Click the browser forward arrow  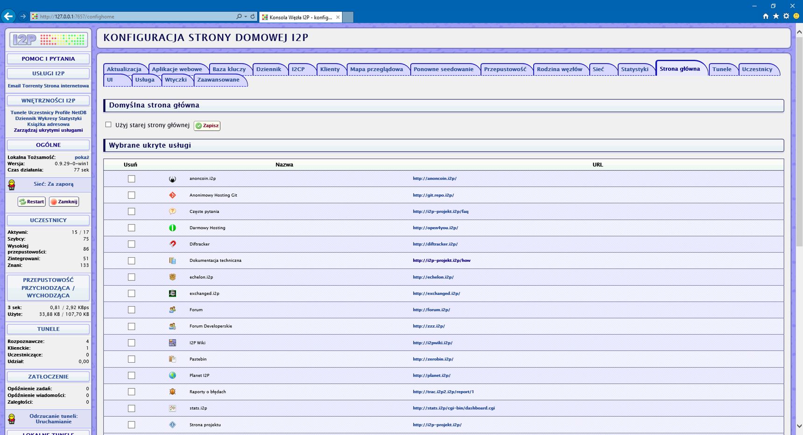tap(23, 16)
